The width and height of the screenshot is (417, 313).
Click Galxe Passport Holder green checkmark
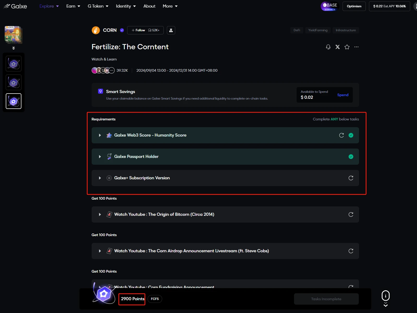(x=351, y=157)
